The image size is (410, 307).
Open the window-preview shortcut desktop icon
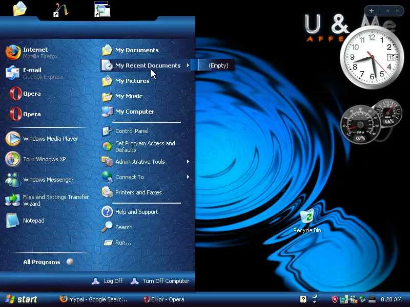tap(102, 9)
